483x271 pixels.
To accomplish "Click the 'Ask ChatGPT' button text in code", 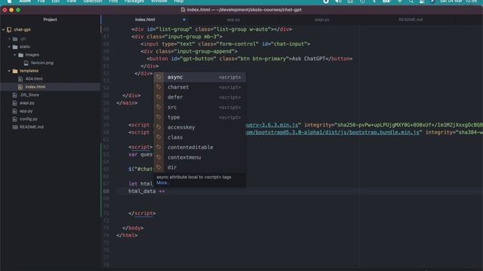I will click(309, 59).
